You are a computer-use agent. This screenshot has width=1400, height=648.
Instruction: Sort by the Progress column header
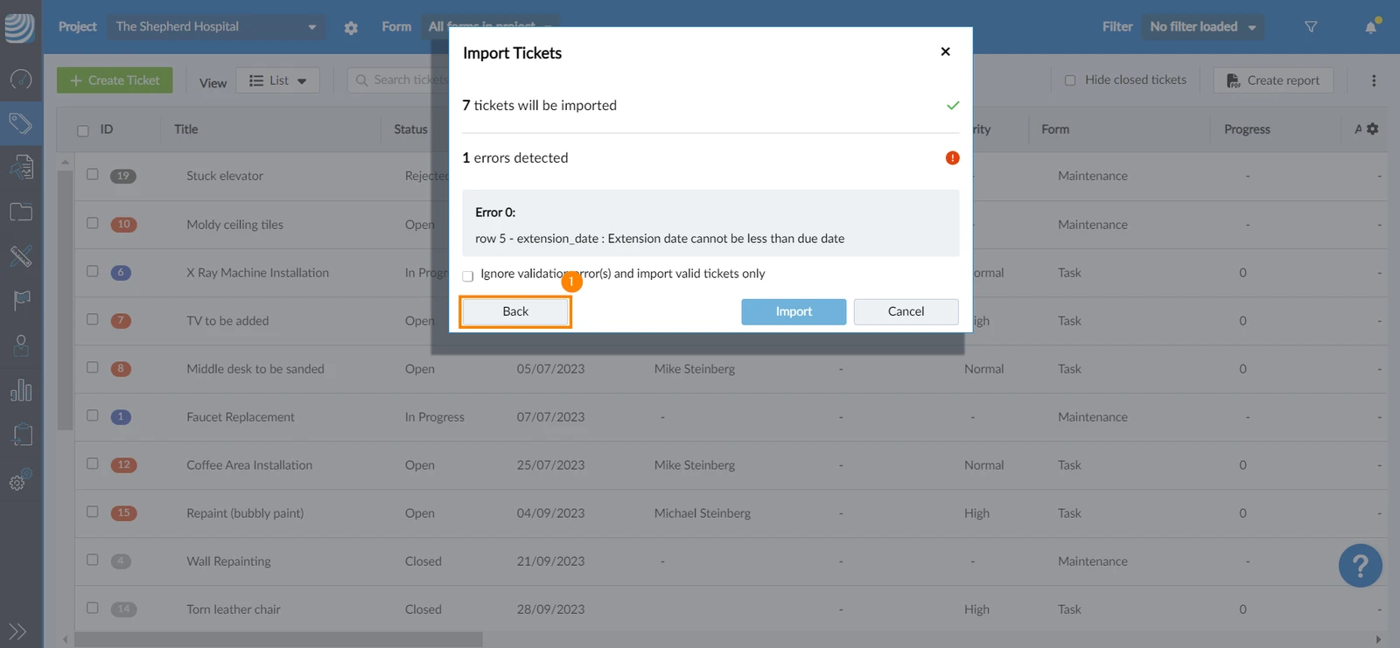point(1247,129)
